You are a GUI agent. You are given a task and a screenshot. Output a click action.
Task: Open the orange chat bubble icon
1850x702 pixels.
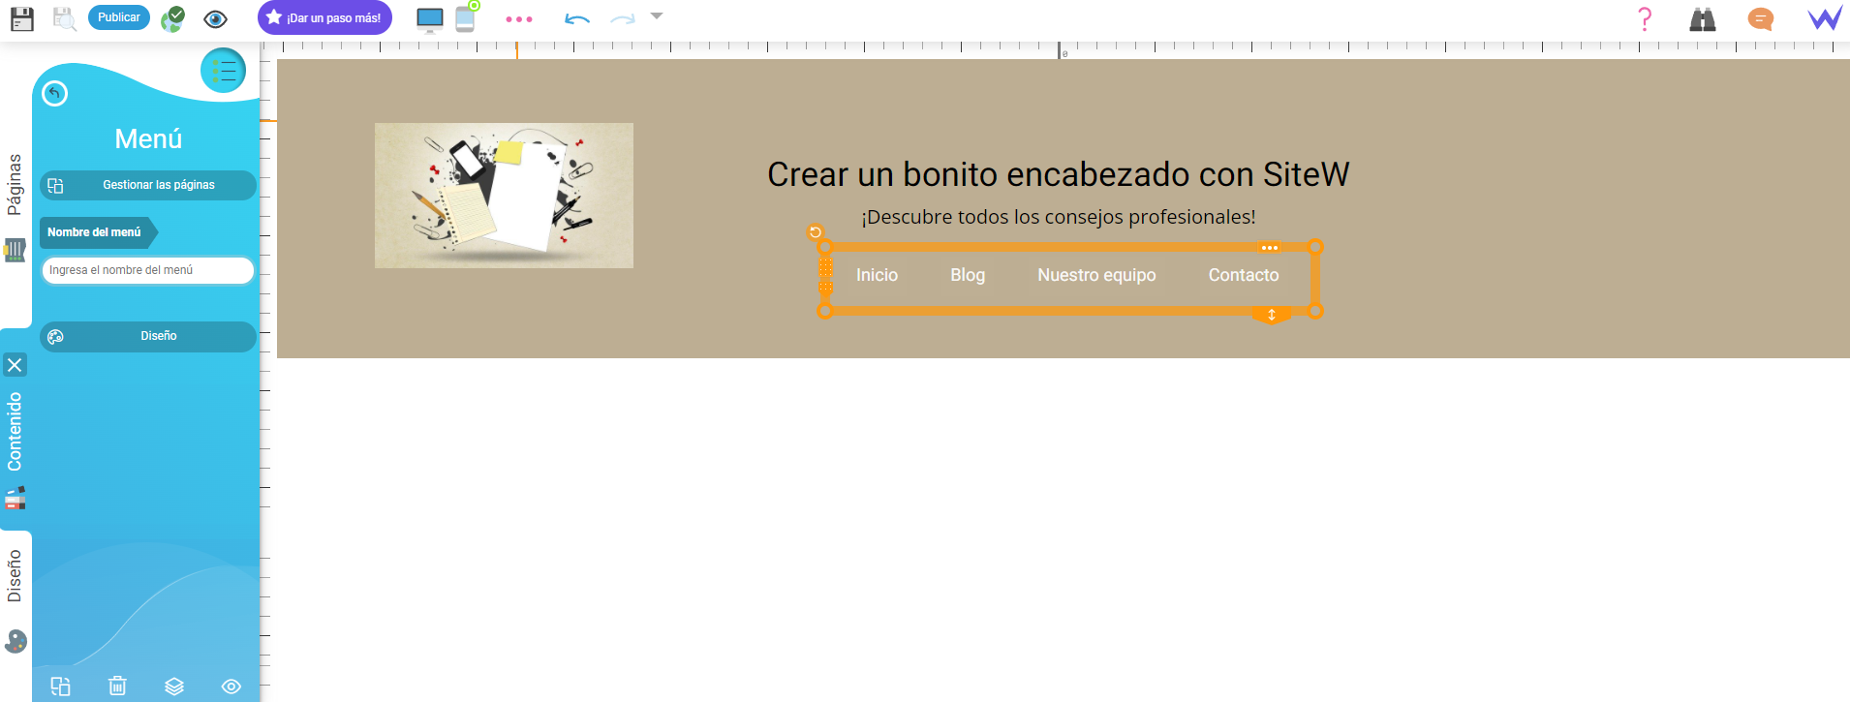point(1761,18)
